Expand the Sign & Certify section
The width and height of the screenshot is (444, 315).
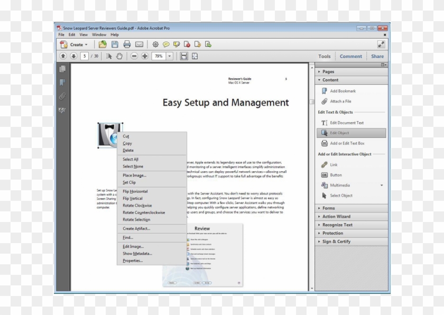pos(351,242)
